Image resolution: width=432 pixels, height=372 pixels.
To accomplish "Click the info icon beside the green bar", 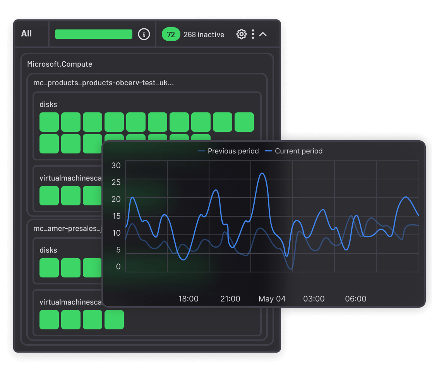I will (x=144, y=34).
